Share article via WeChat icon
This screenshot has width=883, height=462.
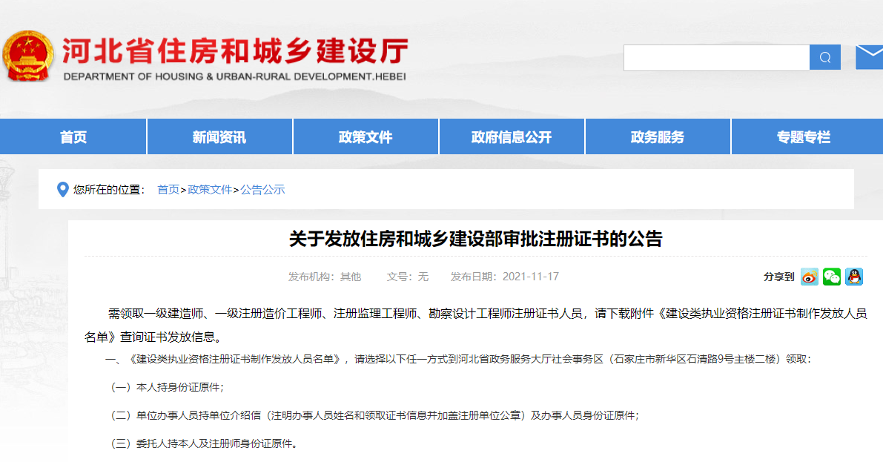click(x=832, y=277)
